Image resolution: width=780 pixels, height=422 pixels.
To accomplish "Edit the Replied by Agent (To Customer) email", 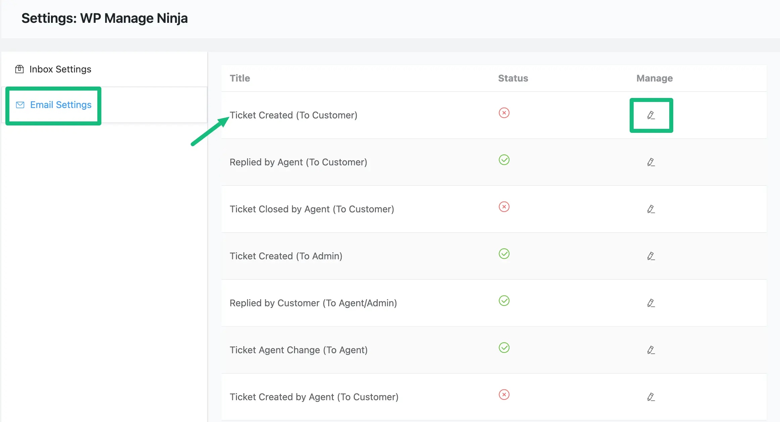I will 651,162.
